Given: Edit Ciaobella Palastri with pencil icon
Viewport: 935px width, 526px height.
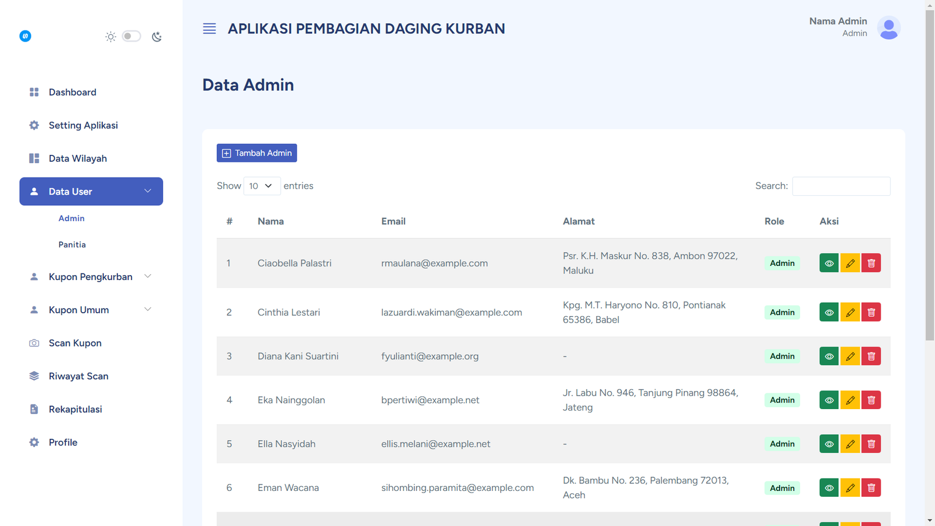Looking at the screenshot, I should [850, 263].
